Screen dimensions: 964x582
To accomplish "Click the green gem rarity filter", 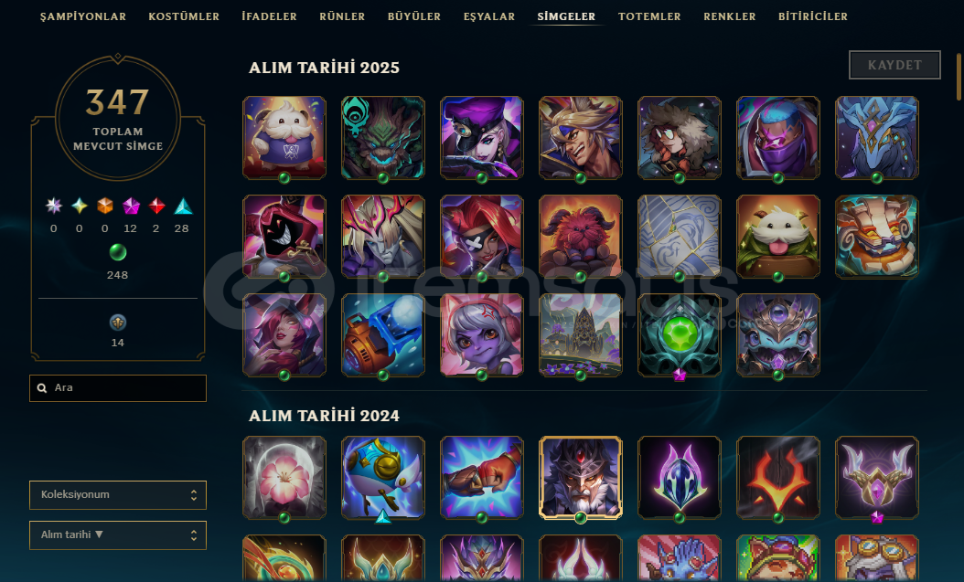I will coord(117,252).
